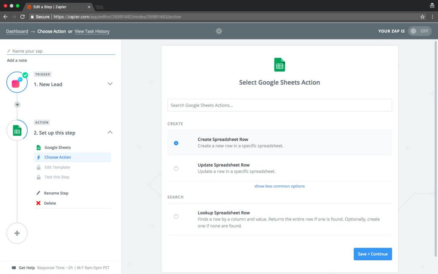Click show less common options link
The width and height of the screenshot is (438, 274).
pos(280,186)
